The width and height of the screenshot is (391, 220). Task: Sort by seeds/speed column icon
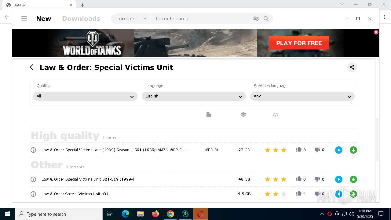tap(276, 115)
